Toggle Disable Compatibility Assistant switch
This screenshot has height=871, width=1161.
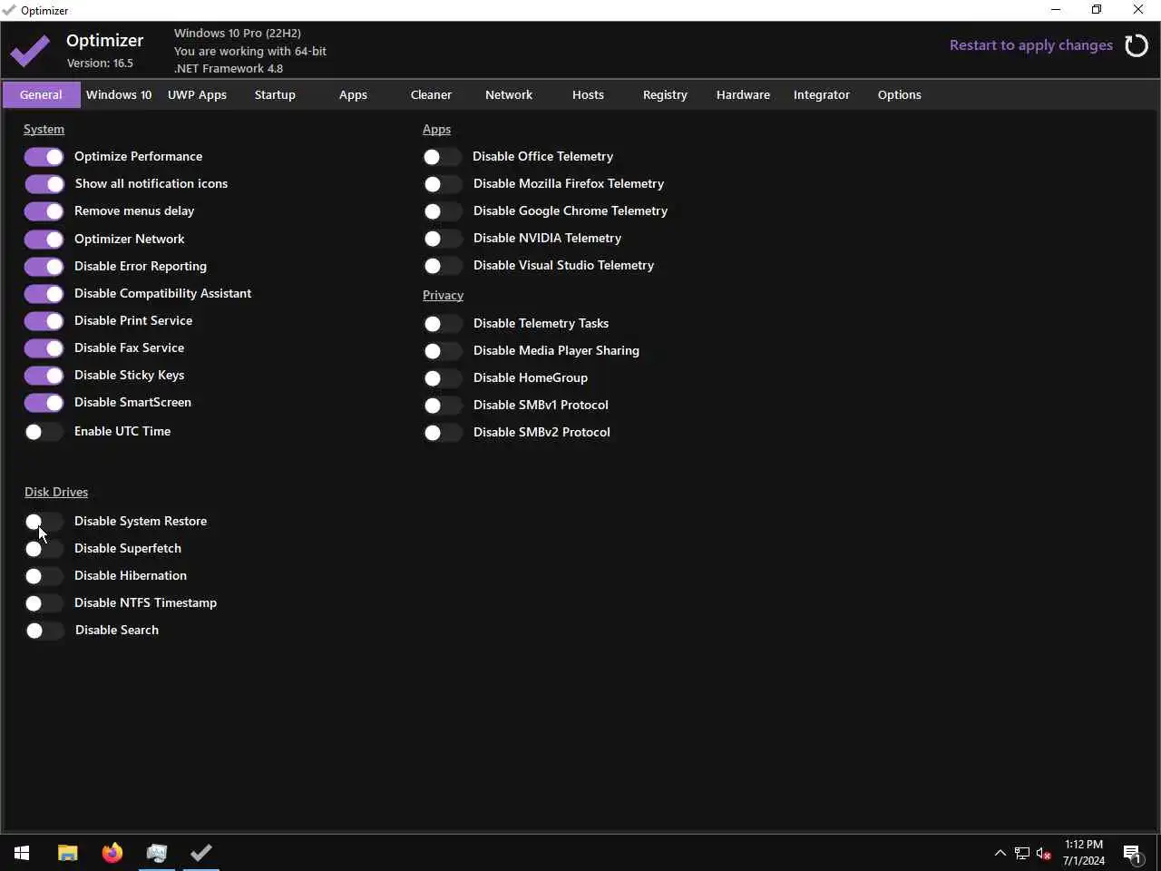44,294
